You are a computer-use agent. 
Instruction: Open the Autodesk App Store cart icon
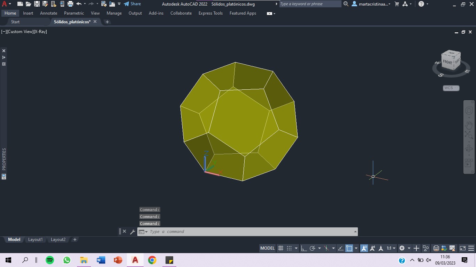[397, 4]
